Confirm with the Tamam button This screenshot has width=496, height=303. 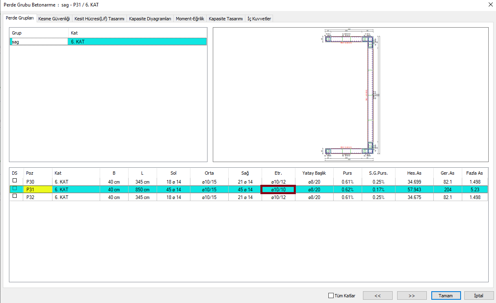pyautogui.click(x=446, y=296)
